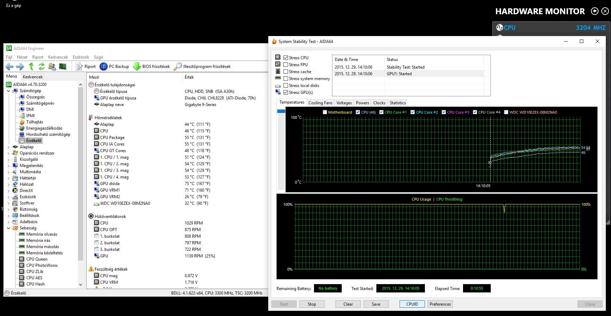The image size is (611, 316).
Task: Collapse the Számítógép tree node
Action: [9, 91]
